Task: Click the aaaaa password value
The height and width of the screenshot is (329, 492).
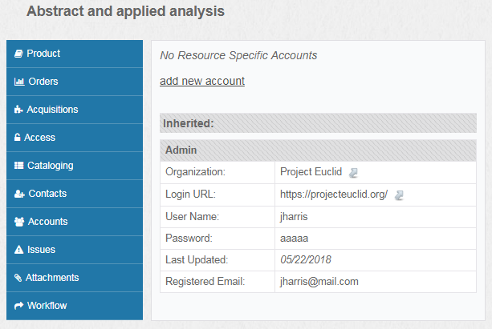Action: pyautogui.click(x=294, y=239)
